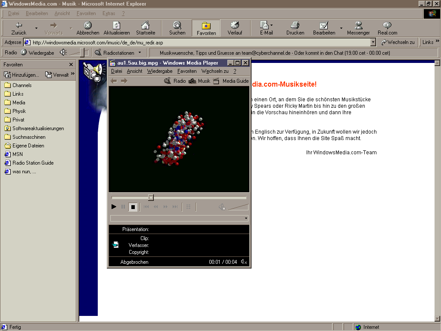
Task: Open dropdown arrow next to Zurück
Action: tap(36, 28)
